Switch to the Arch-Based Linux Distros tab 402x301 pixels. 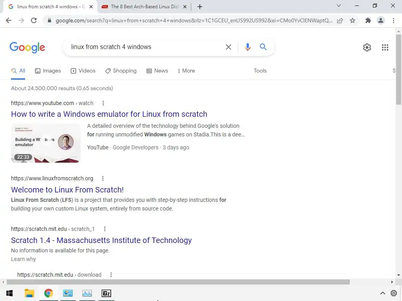coord(145,7)
